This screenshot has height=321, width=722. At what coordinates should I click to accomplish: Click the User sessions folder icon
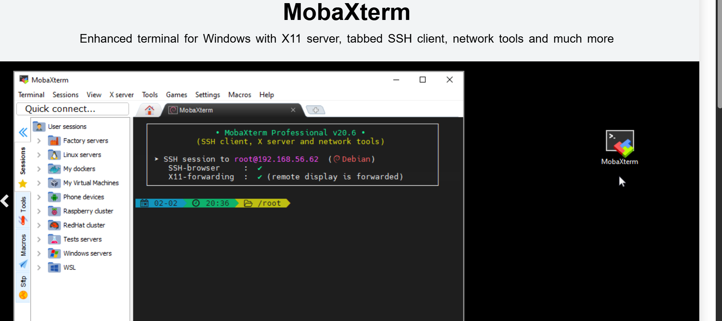coord(39,126)
